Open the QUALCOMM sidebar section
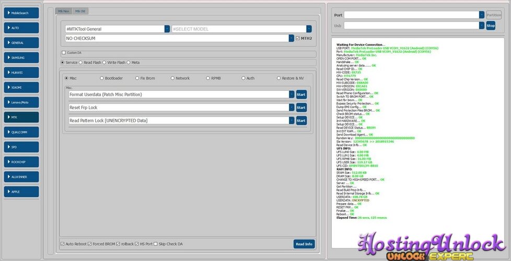 click(21, 132)
